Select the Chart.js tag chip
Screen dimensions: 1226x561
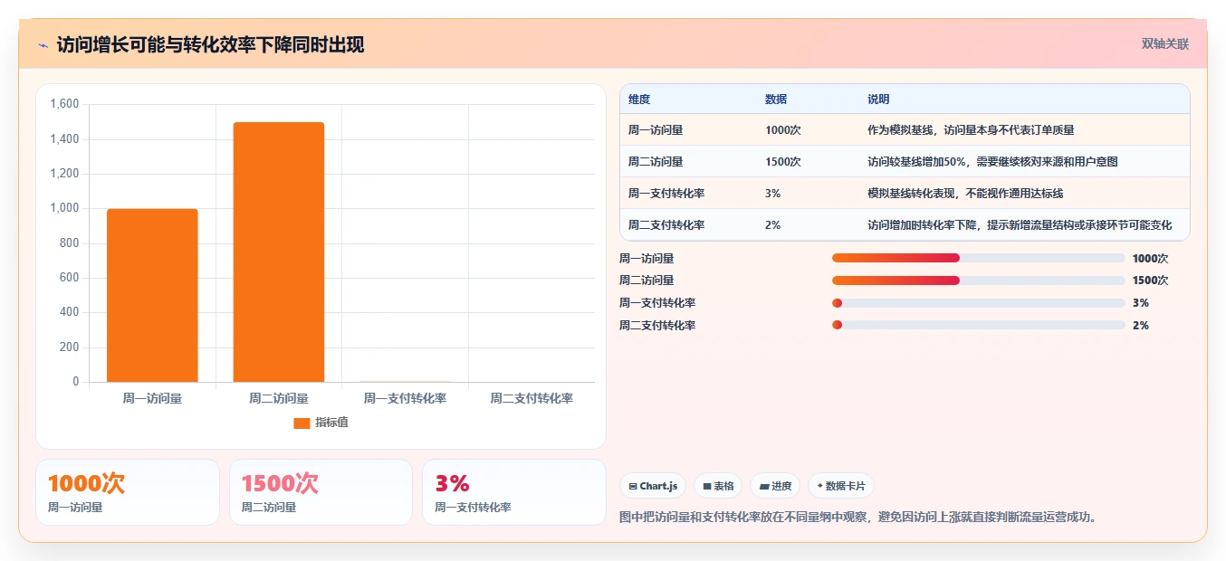[x=653, y=486]
